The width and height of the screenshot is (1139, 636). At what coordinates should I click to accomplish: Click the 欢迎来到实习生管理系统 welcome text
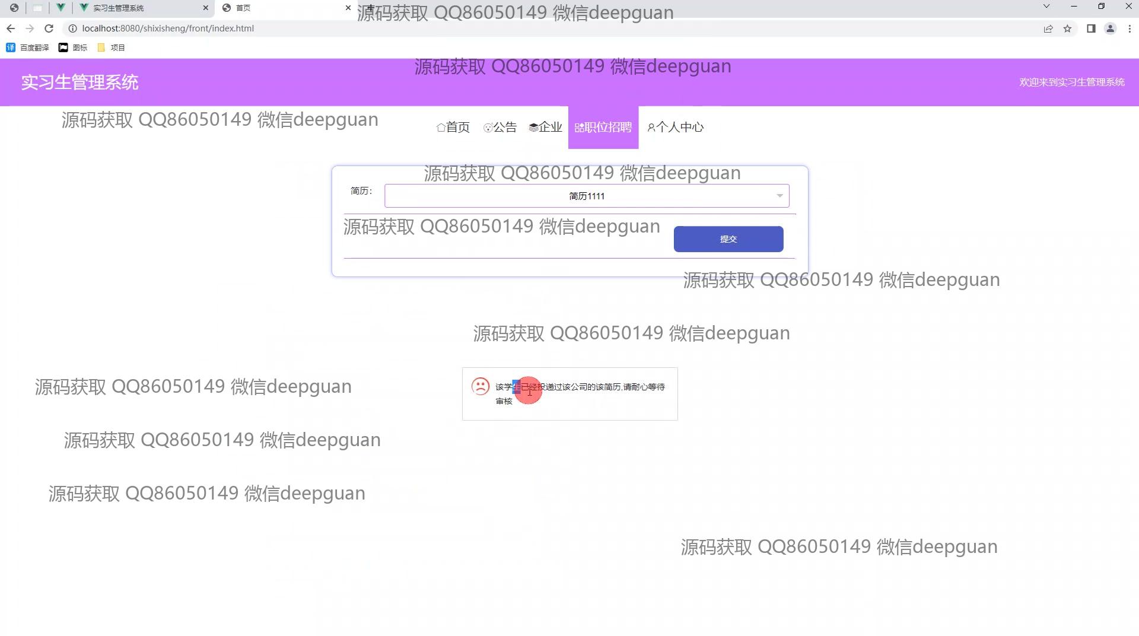1072,82
